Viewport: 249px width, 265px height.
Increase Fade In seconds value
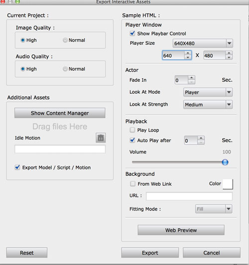[191, 78]
